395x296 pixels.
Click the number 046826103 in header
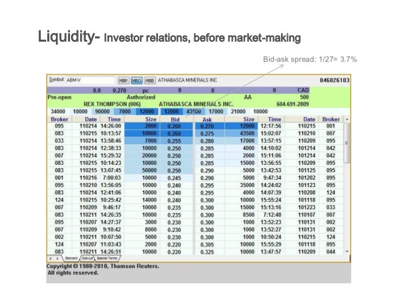pos(335,80)
